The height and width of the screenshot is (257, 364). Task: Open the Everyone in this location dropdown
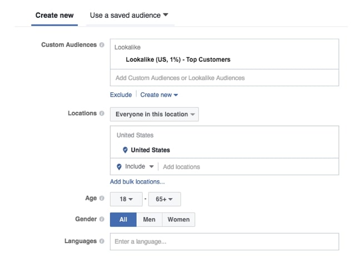point(154,115)
